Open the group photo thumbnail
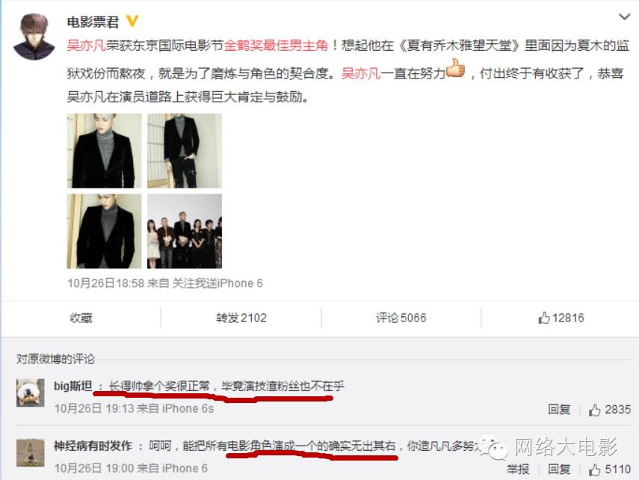 185,231
